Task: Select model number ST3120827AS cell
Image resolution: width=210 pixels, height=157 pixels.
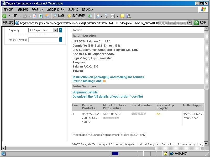Action: click(112, 114)
